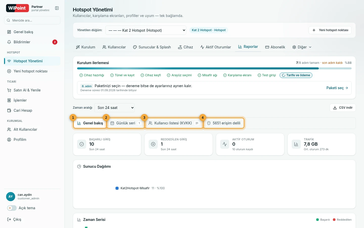Open Hotspot Yönetimi in the sidebar
364x228 pixels.
pyautogui.click(x=32, y=61)
